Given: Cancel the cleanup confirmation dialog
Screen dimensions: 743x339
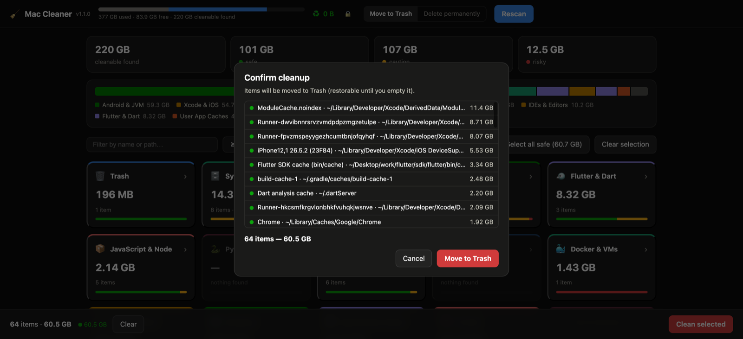Looking at the screenshot, I should pos(413,258).
